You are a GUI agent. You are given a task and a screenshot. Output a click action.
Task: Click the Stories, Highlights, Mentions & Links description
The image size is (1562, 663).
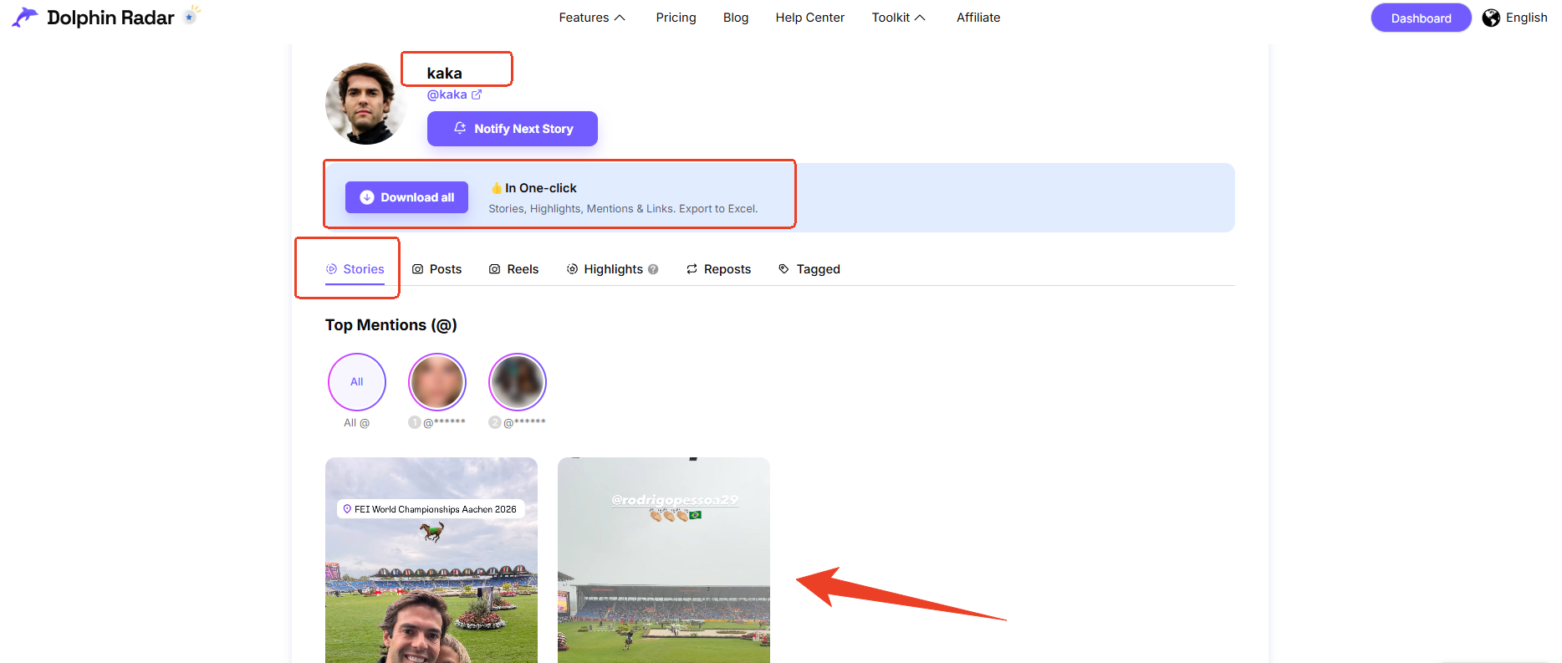click(623, 209)
